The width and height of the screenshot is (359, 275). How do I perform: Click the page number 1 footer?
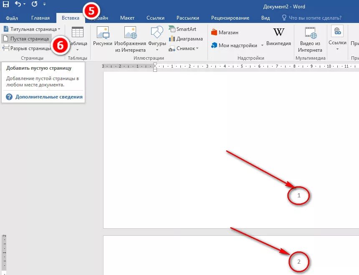click(x=298, y=195)
